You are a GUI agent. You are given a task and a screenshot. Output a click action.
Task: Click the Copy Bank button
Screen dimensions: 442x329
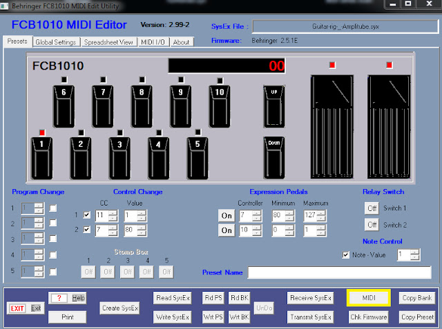tap(417, 298)
